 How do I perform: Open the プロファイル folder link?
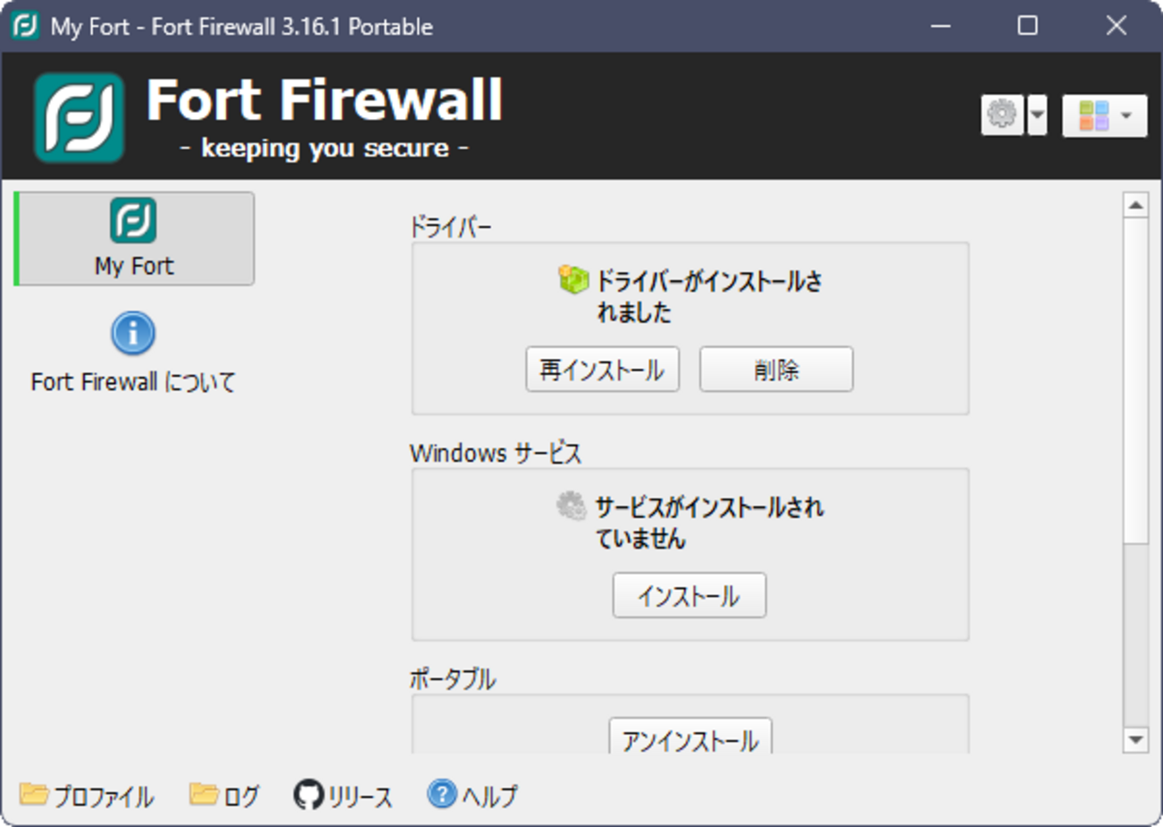[87, 795]
